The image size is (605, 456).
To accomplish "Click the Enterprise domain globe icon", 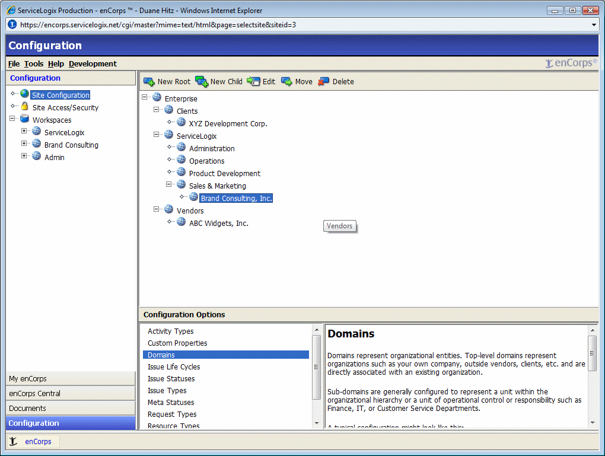I will pos(157,97).
